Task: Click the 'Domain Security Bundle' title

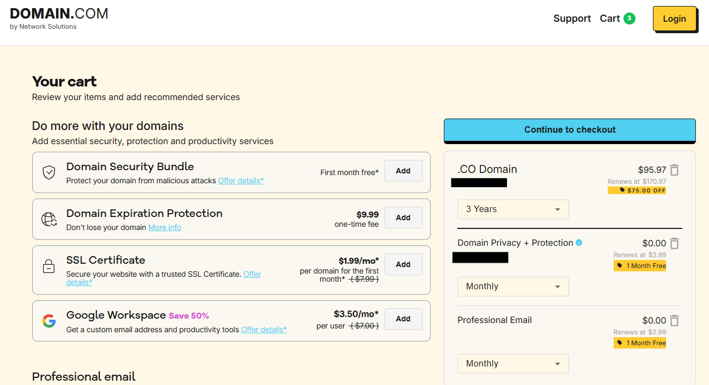Action: [x=130, y=167]
